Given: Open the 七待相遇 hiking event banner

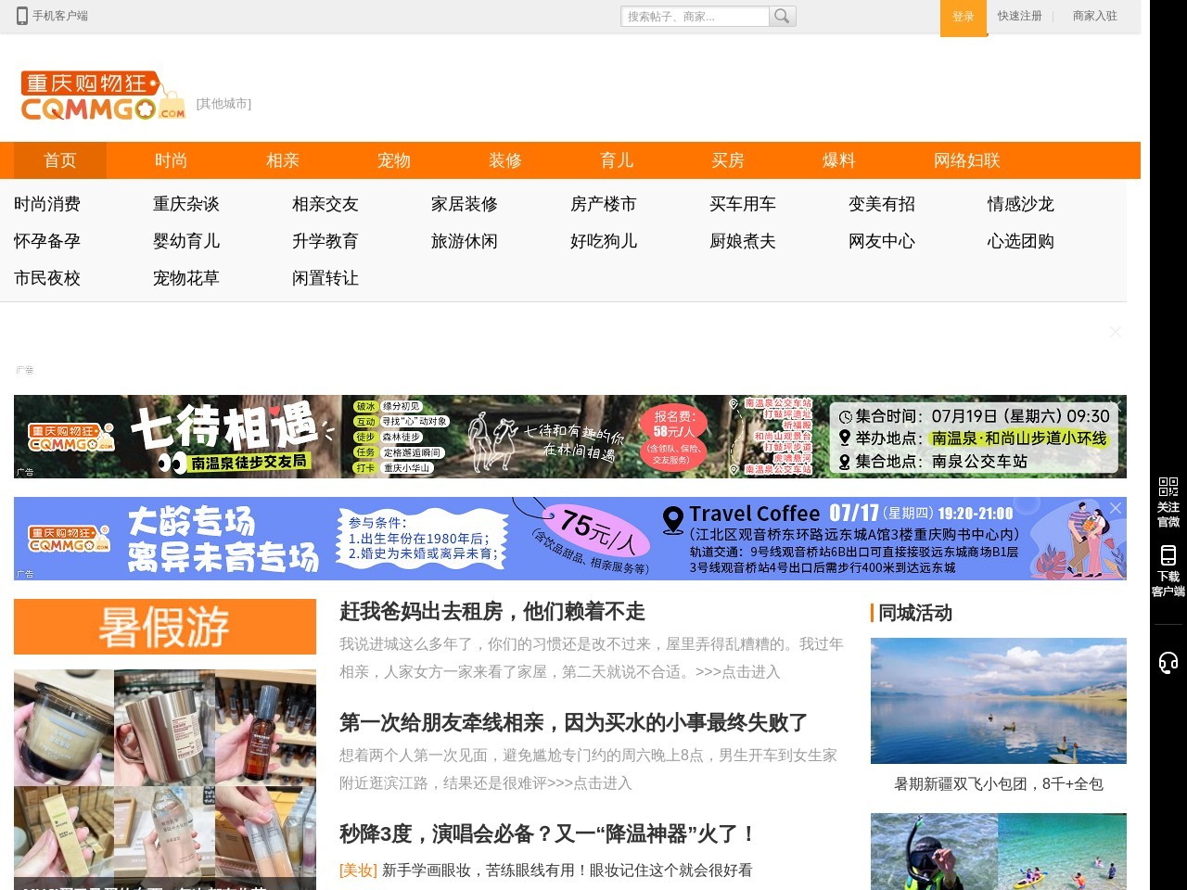Looking at the screenshot, I should (570, 437).
